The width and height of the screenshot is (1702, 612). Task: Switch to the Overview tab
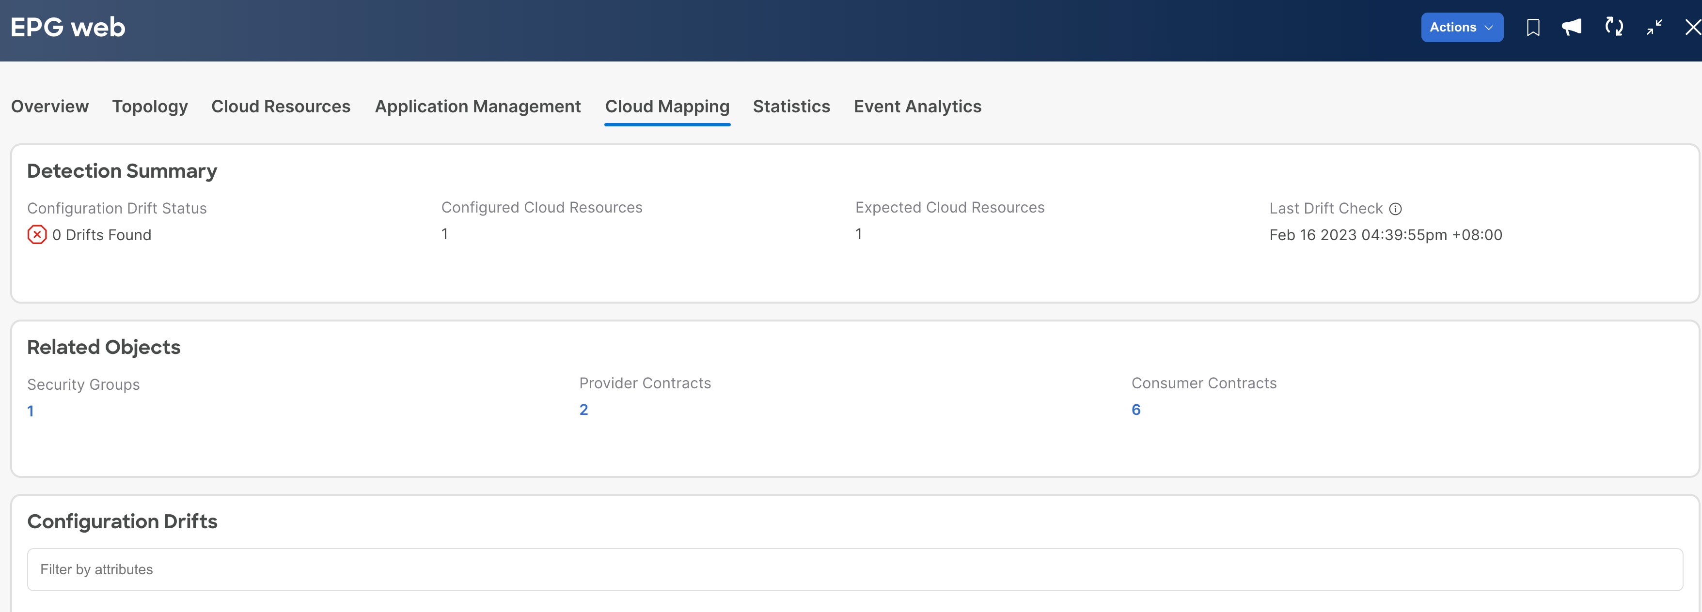click(49, 107)
